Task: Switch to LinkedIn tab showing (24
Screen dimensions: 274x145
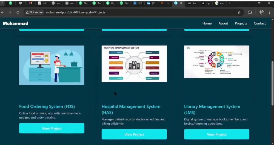Action: click(138, 3)
